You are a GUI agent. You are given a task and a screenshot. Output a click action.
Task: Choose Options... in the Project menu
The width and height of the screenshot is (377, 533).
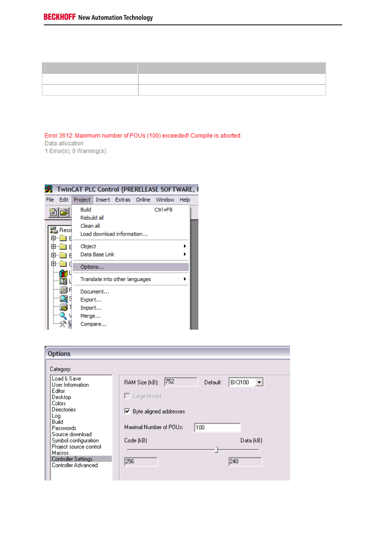click(x=130, y=267)
